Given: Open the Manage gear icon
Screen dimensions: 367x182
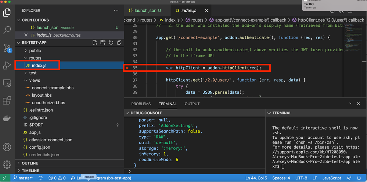Looking at the screenshot, I should point(7,164).
